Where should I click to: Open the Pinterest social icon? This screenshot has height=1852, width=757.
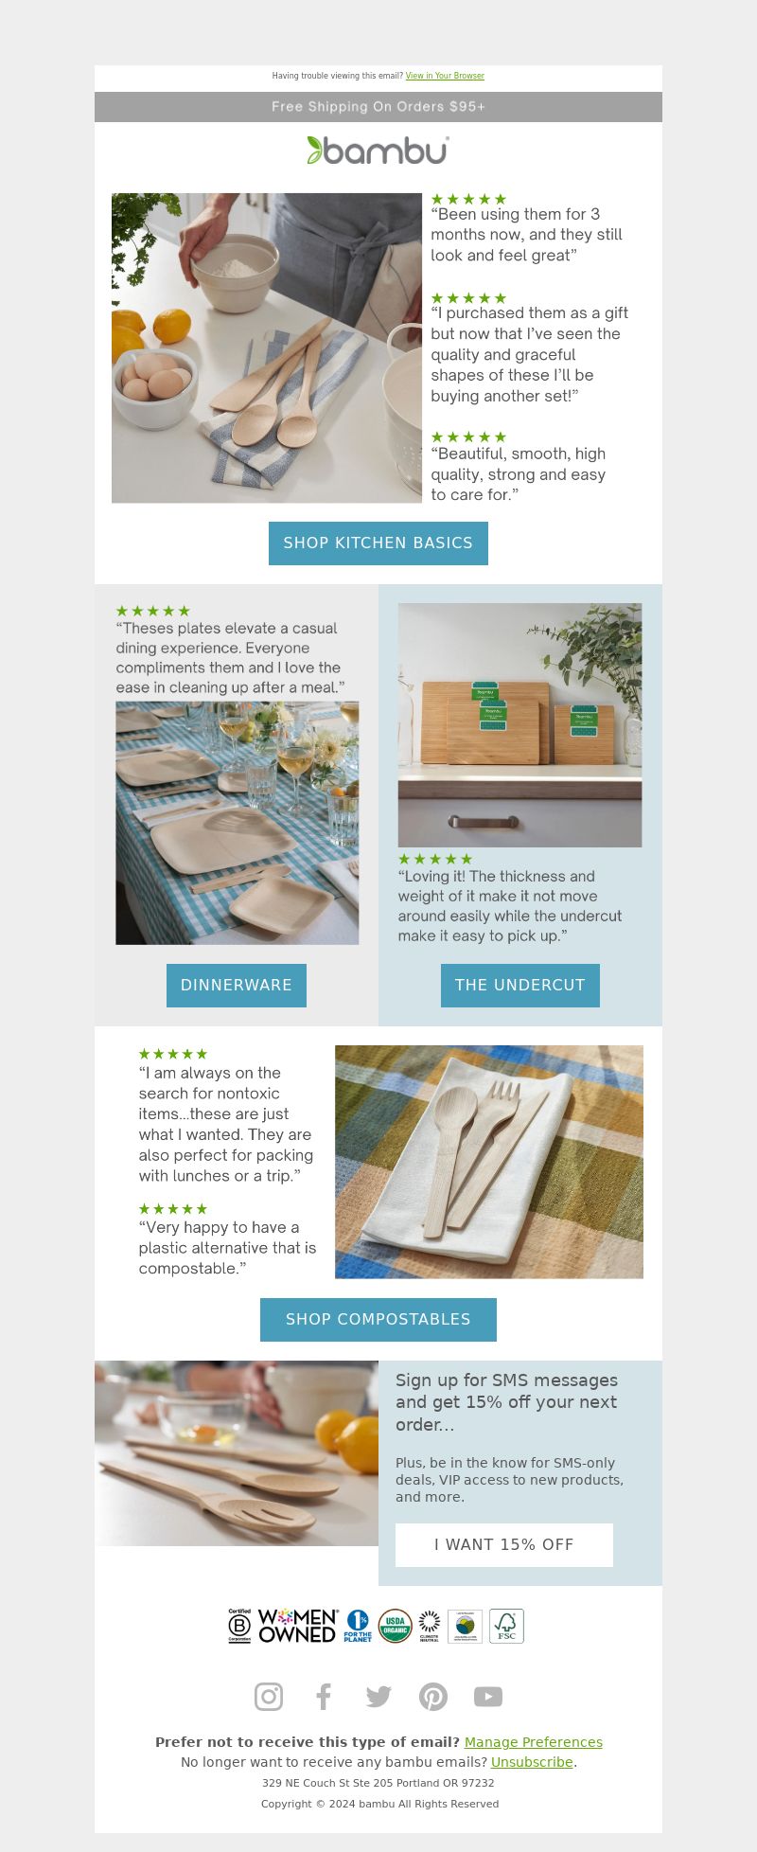433,1697
